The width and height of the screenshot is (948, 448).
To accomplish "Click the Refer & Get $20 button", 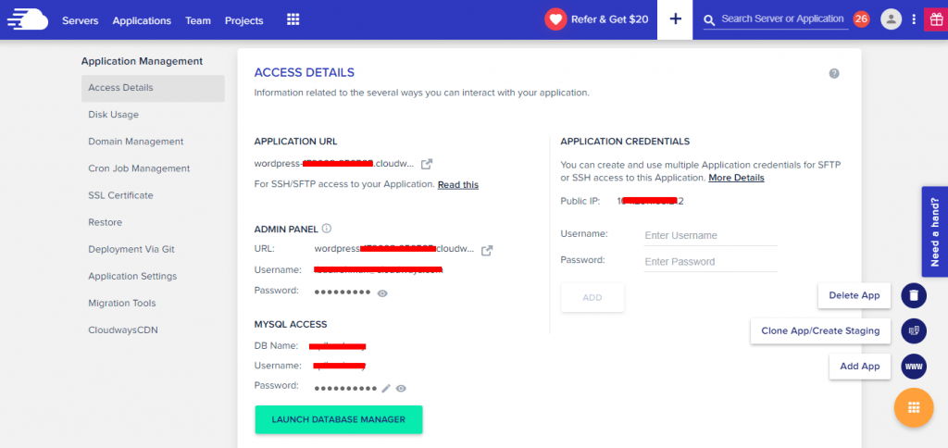I will (x=597, y=19).
